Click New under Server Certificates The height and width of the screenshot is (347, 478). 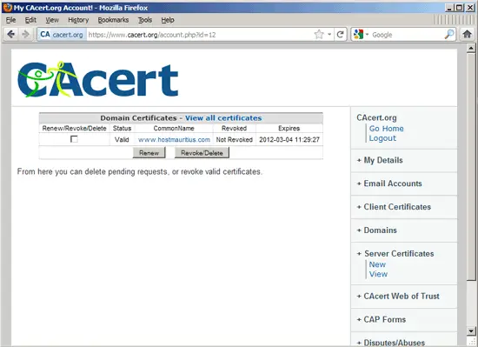tap(377, 264)
